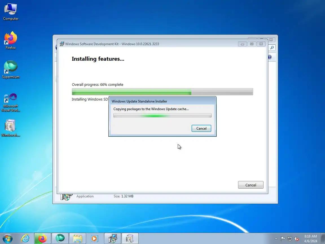Open the clock showing 8:18 AM
The height and width of the screenshot is (244, 325).
(311, 238)
